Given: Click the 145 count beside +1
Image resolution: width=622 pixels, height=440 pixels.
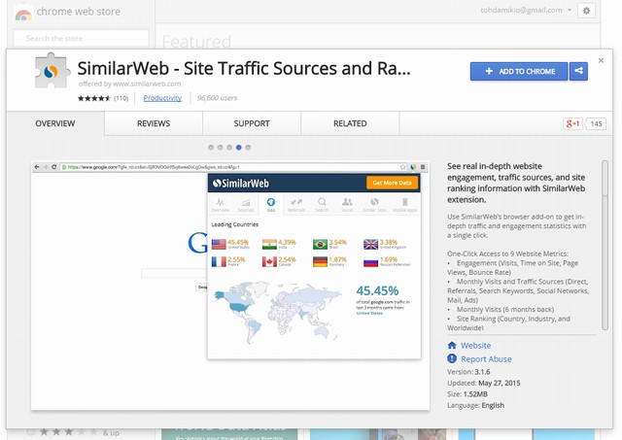Looking at the screenshot, I should point(596,123).
